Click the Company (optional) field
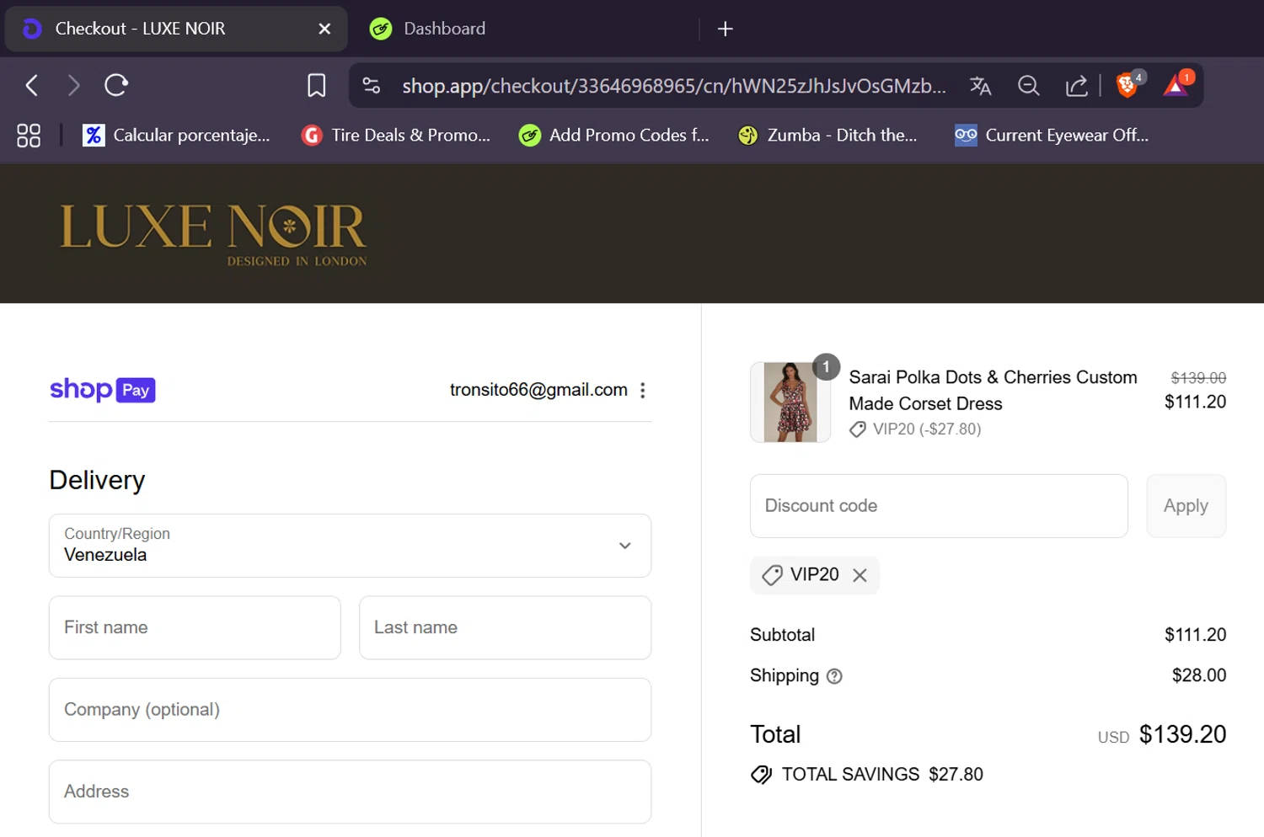This screenshot has width=1264, height=837. (x=350, y=710)
